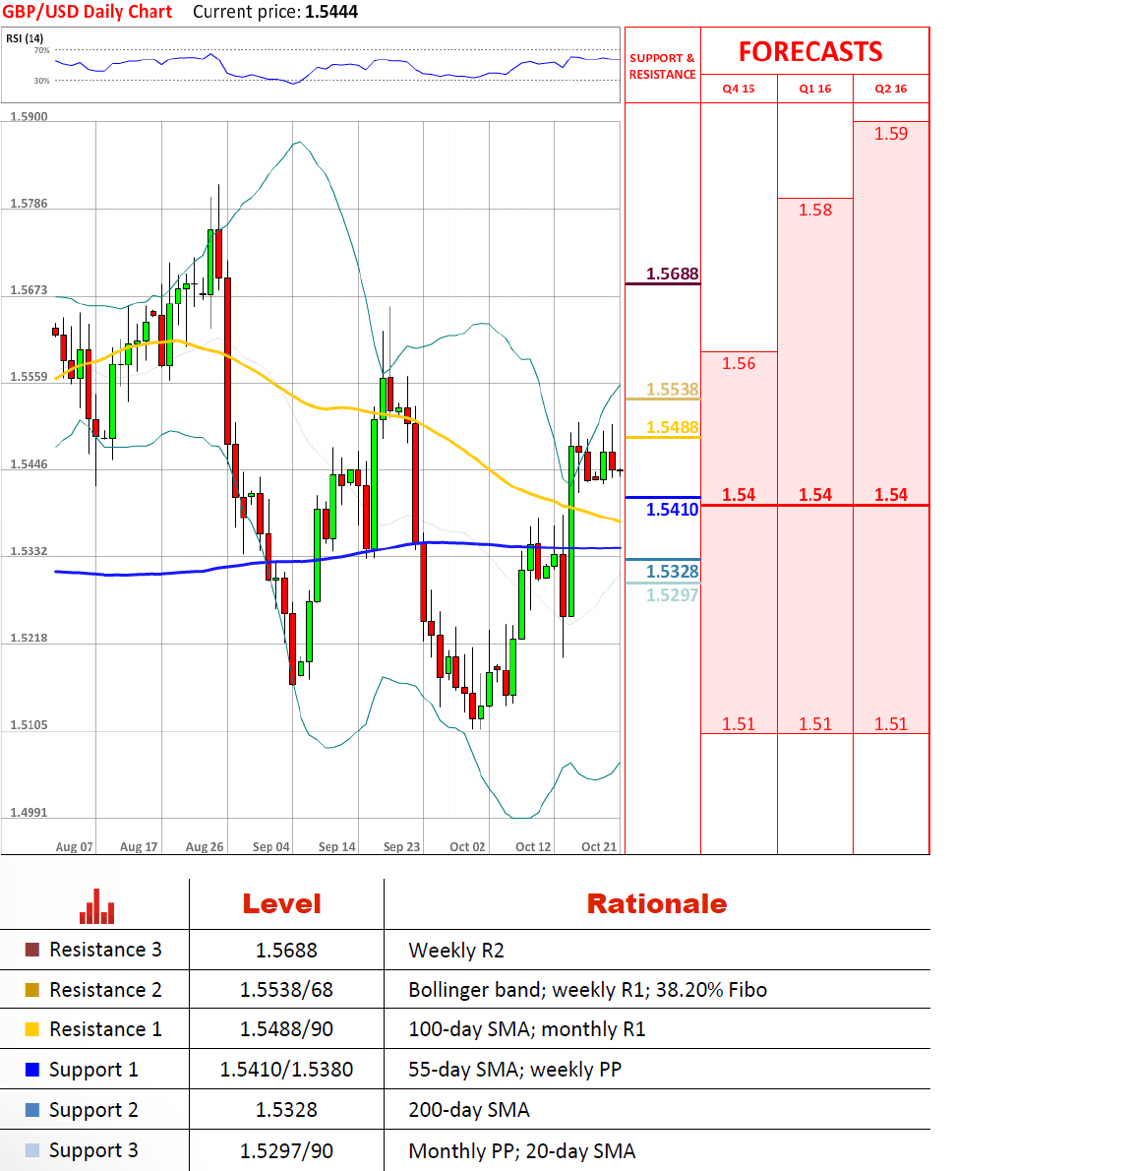The height and width of the screenshot is (1171, 1133).
Task: Click the 1.5410 support level marker
Action: coord(673,510)
